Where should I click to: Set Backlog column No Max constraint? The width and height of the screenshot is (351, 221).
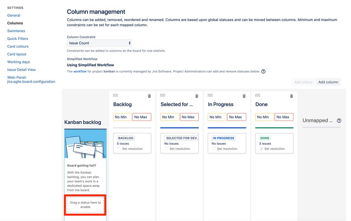tap(142, 117)
